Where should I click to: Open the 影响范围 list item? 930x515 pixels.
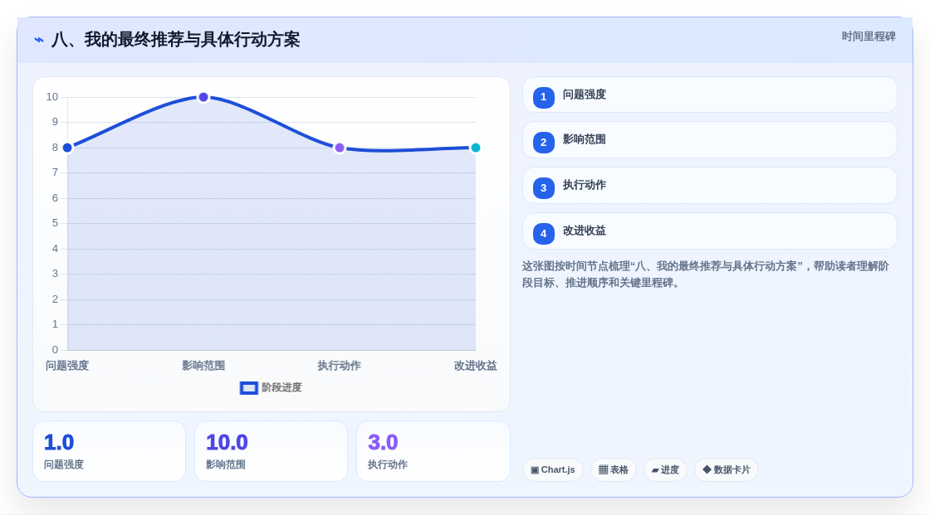tap(709, 140)
